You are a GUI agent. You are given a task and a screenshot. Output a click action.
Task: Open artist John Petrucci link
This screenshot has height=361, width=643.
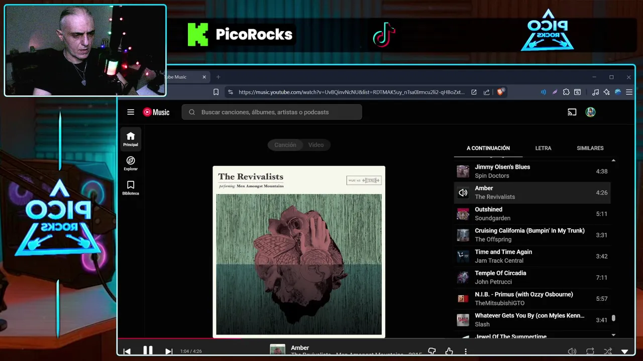coord(493,282)
